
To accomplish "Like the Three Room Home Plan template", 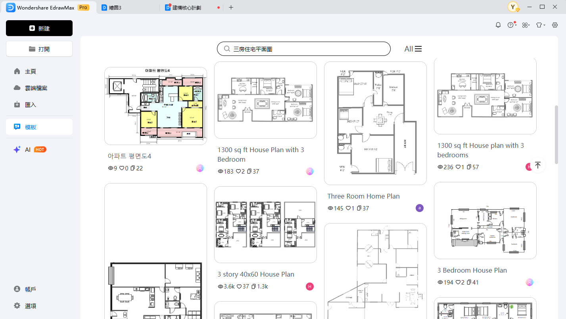I will point(348,208).
